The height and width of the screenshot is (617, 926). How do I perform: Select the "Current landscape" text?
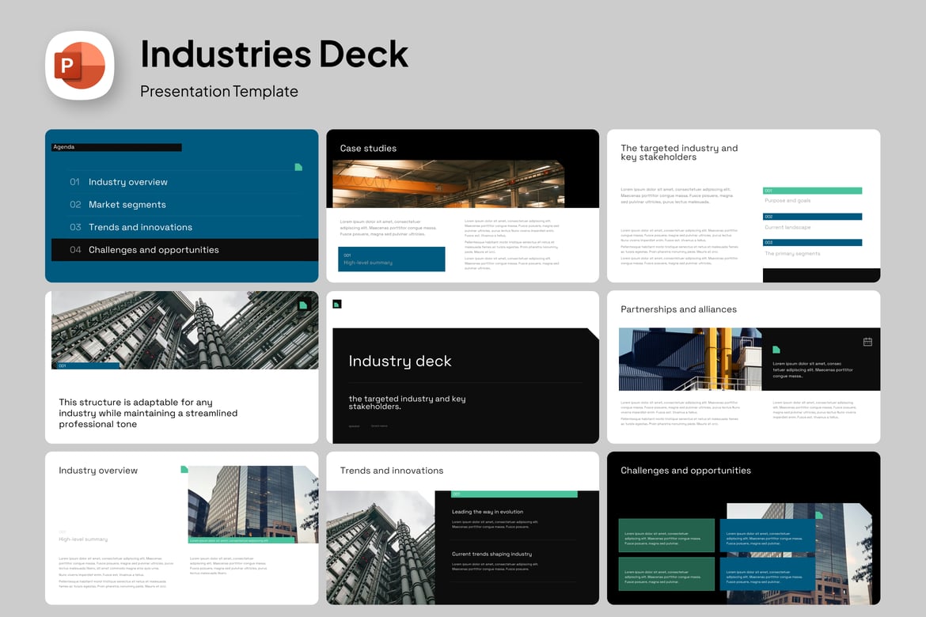tap(787, 227)
